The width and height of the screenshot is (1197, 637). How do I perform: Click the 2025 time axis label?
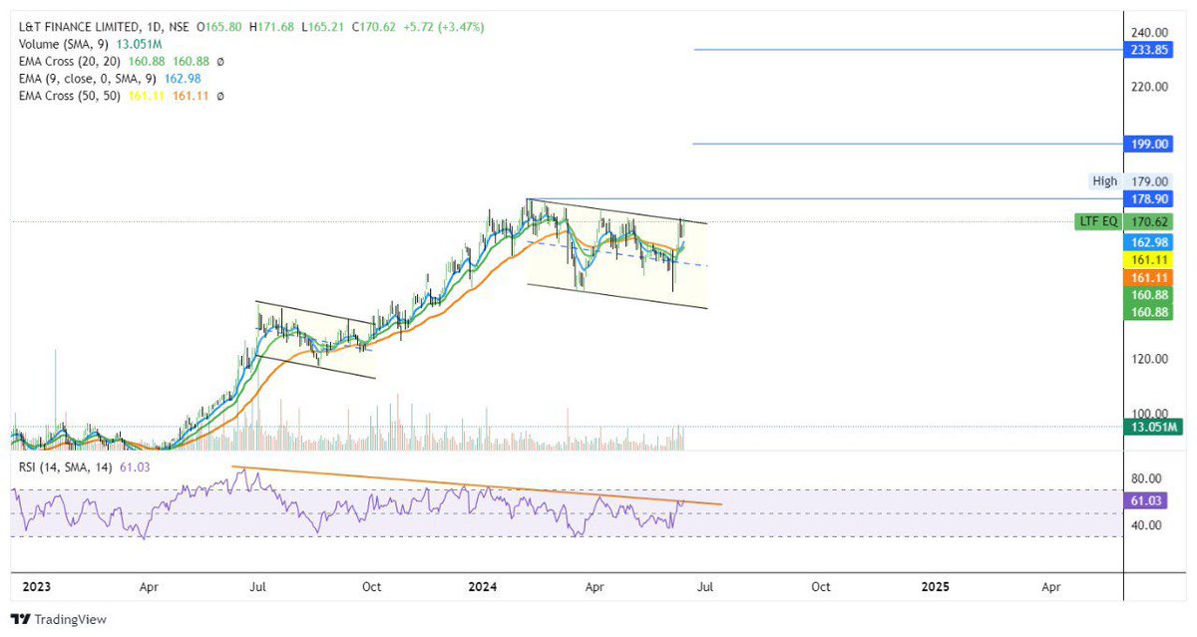pos(935,587)
